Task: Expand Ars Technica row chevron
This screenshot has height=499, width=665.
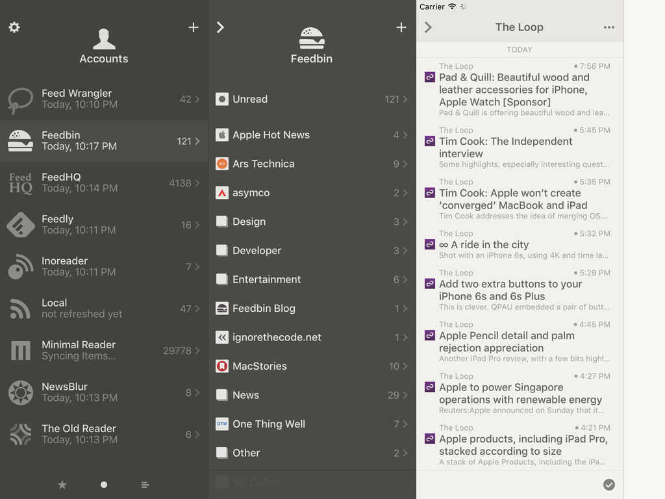Action: [x=405, y=164]
